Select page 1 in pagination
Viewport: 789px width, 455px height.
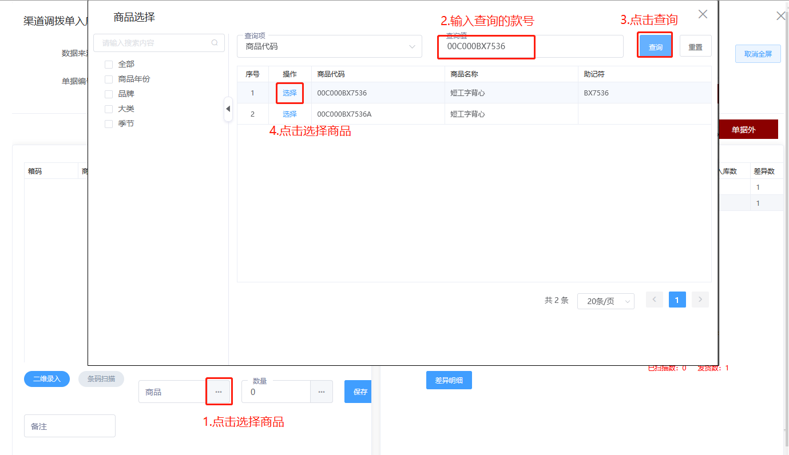pyautogui.click(x=677, y=300)
